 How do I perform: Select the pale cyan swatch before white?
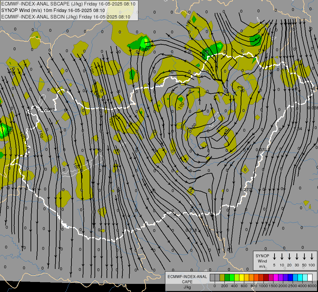(305, 278)
